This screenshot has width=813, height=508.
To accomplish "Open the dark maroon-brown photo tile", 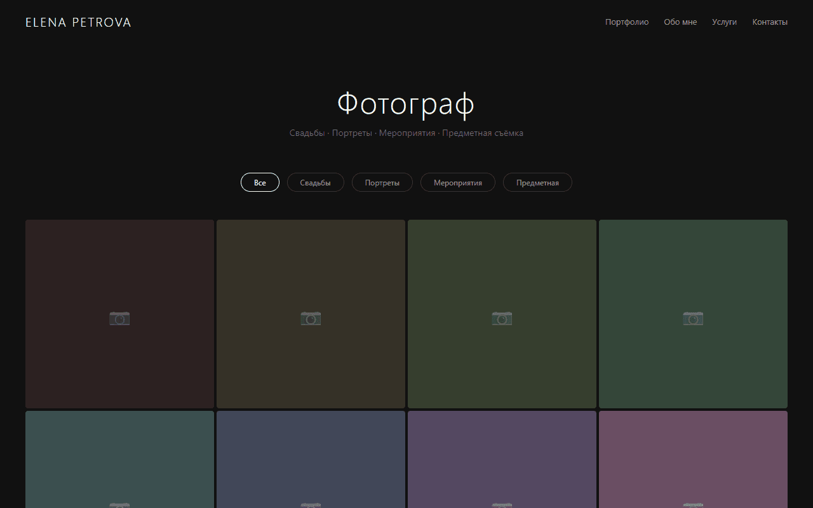I will tap(119, 314).
